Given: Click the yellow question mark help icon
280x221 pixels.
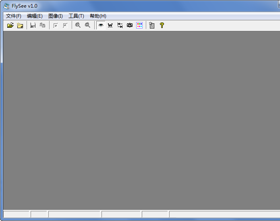Looking at the screenshot, I should click(x=162, y=25).
